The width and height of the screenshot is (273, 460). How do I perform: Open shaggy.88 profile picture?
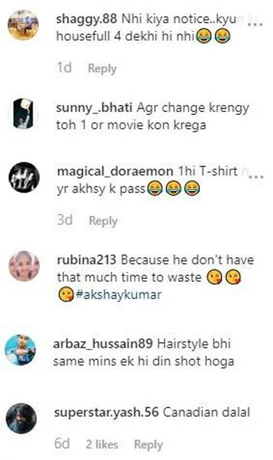tap(23, 25)
